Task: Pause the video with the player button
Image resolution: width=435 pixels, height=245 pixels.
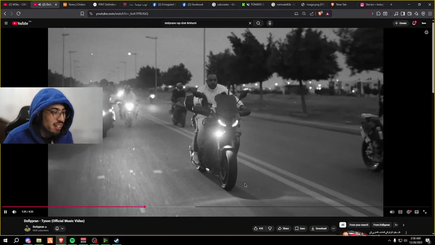Action: (5, 212)
